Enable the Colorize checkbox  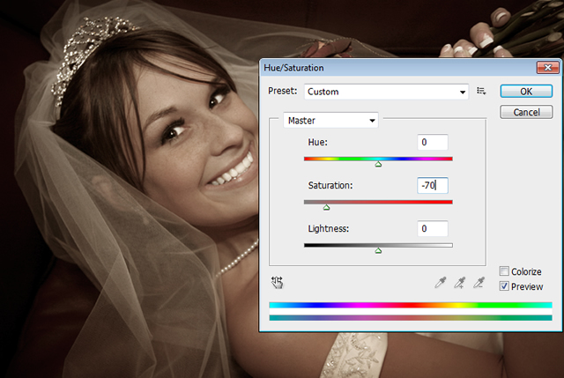tap(504, 271)
